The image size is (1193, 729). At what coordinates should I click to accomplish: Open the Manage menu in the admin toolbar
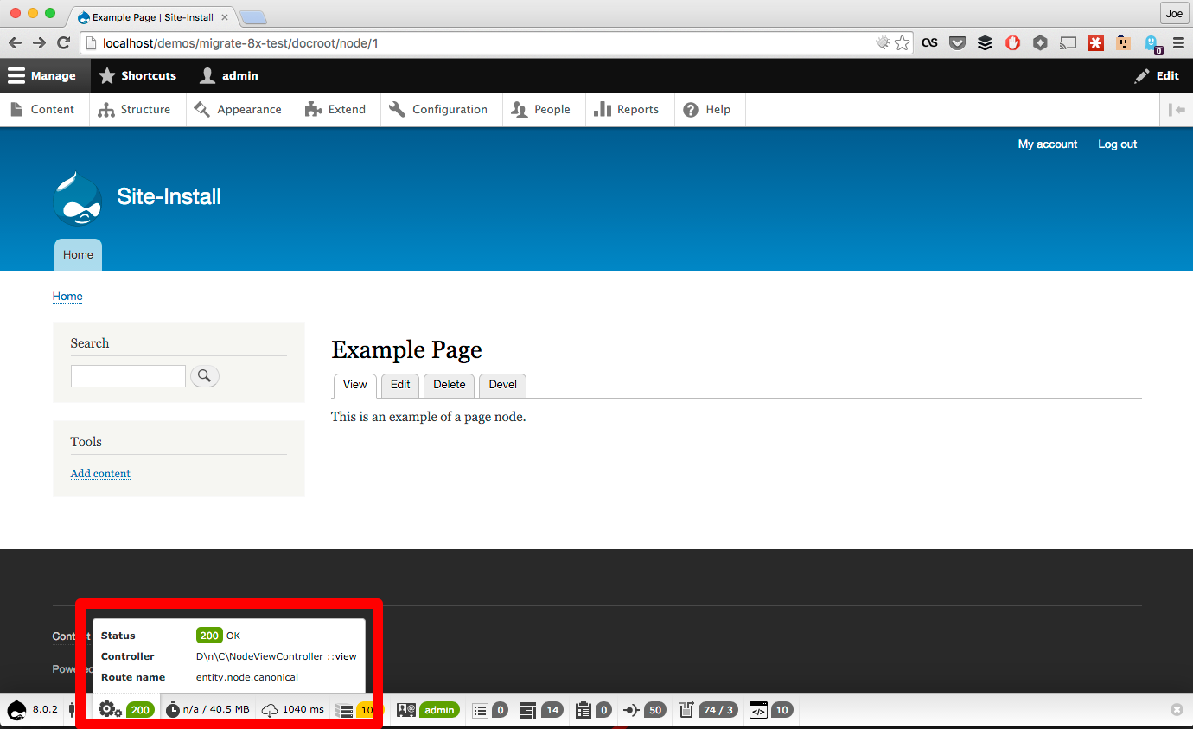click(x=45, y=75)
